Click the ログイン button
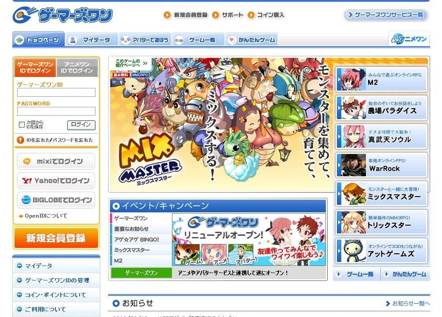The image size is (442, 317). 81,125
